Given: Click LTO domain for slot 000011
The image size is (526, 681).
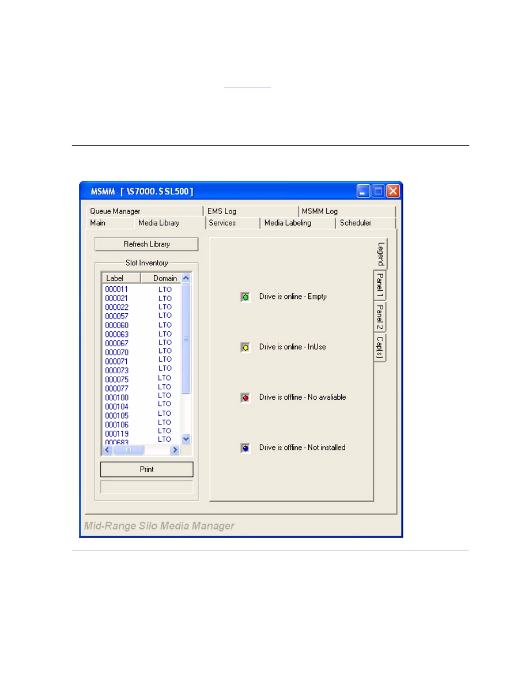Looking at the screenshot, I should click(165, 289).
